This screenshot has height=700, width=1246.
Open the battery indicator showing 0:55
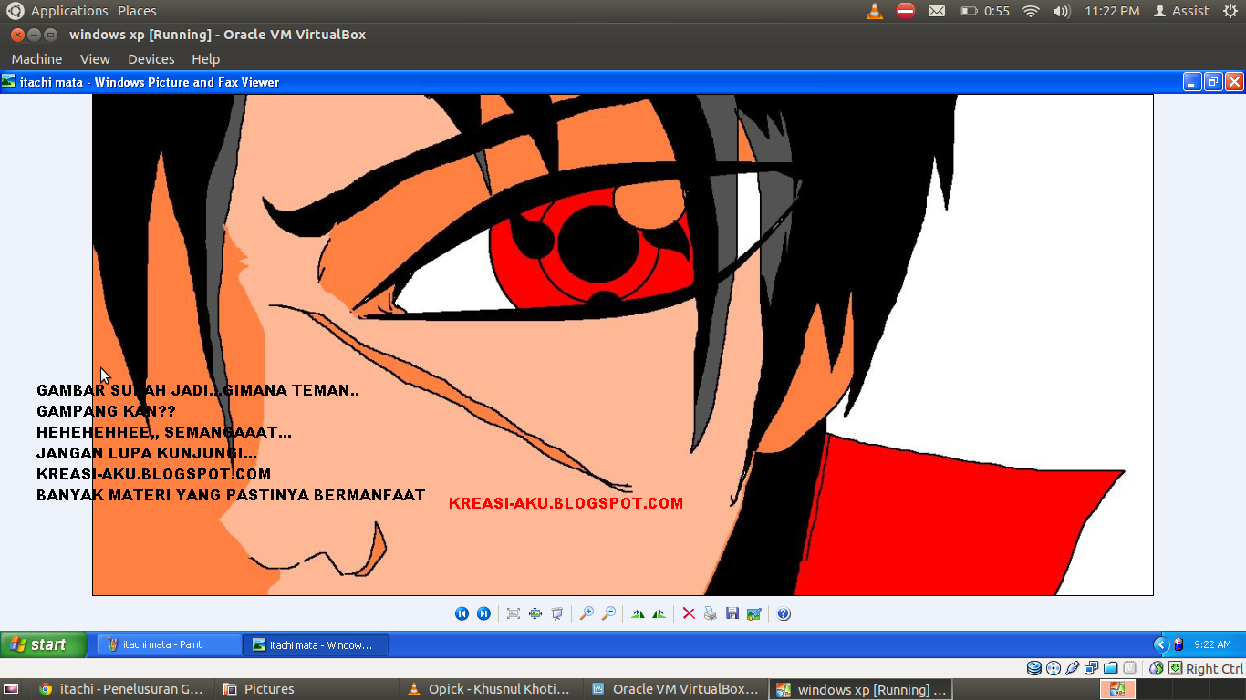(985, 11)
